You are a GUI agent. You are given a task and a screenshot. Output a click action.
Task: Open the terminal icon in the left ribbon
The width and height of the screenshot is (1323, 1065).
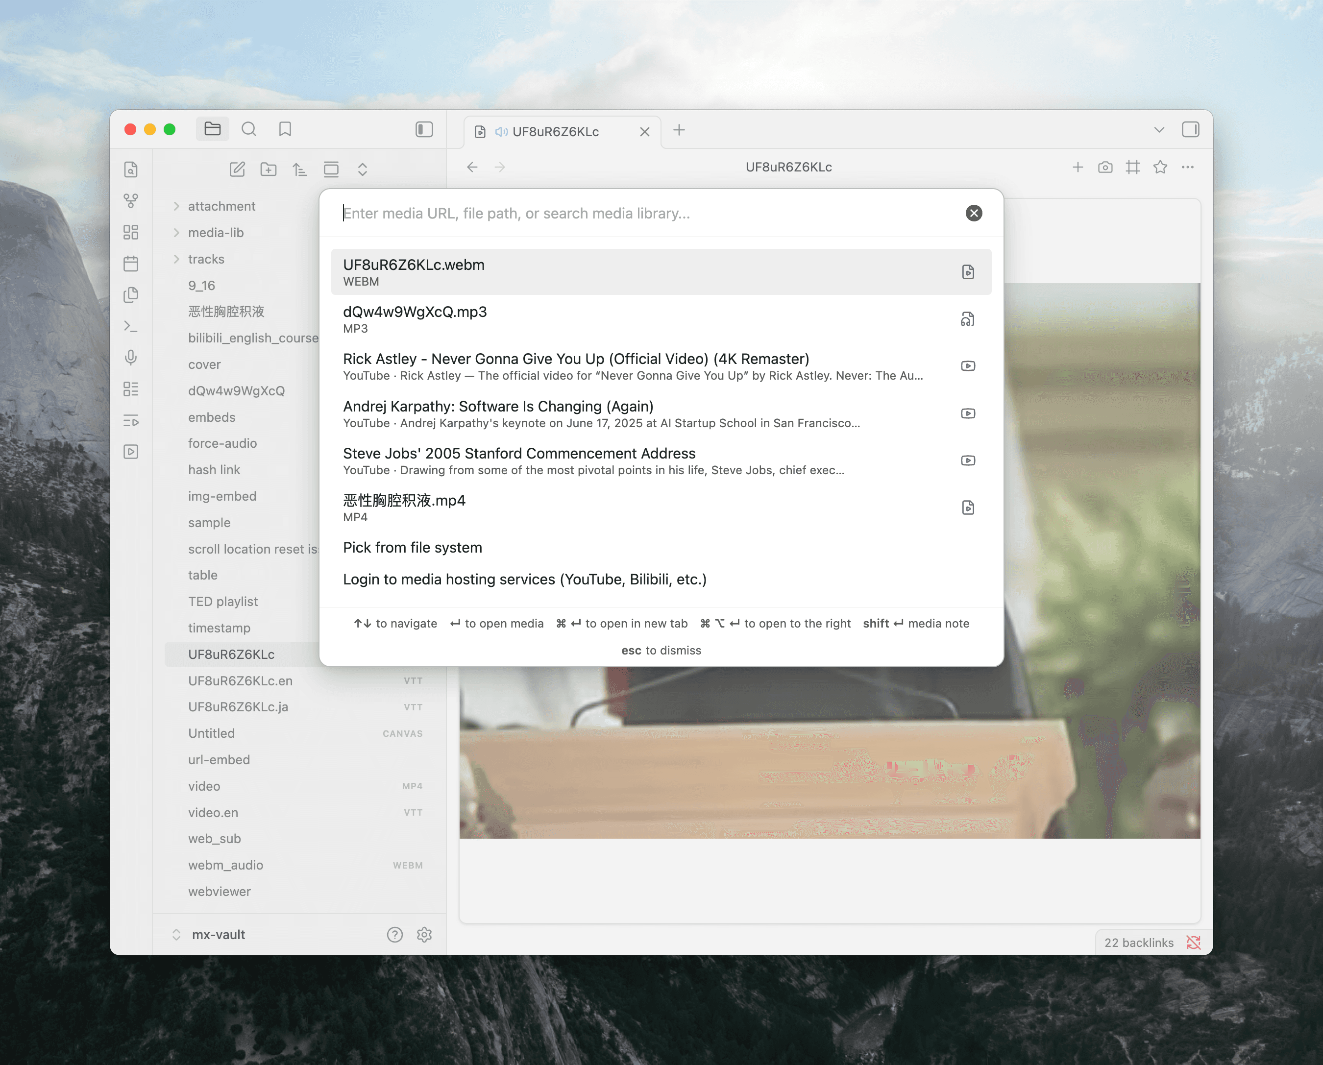131,326
